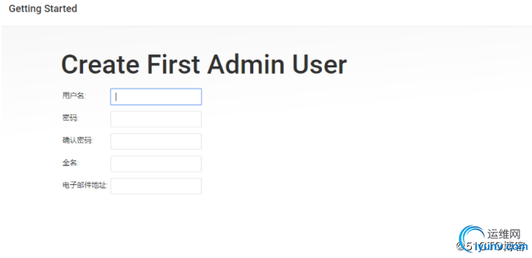Click the 用户名 field label

tap(74, 96)
